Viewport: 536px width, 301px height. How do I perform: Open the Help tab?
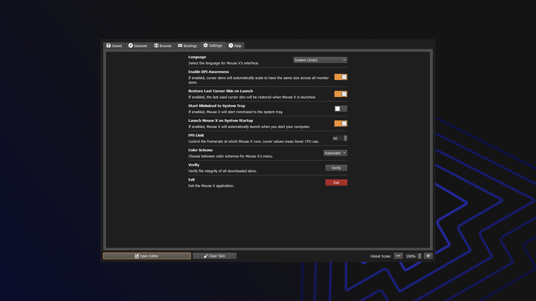(235, 46)
